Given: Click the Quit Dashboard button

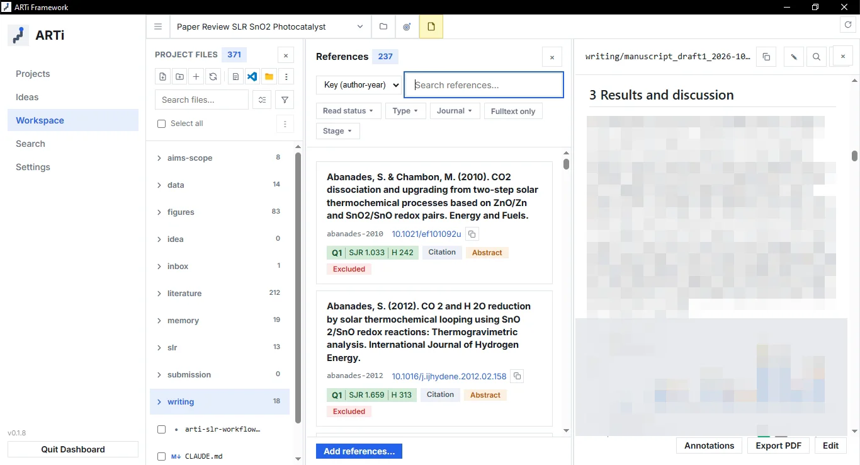Looking at the screenshot, I should 73,449.
